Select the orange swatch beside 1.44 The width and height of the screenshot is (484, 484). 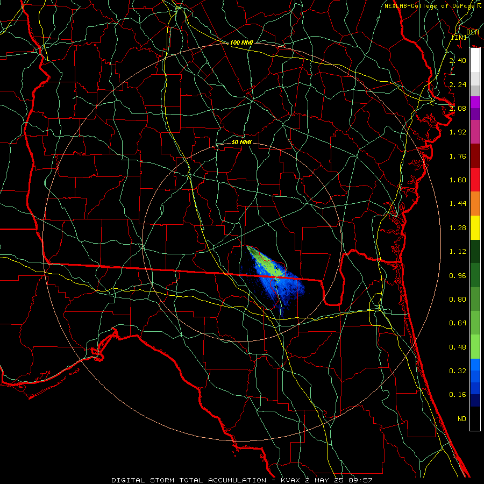475,204
